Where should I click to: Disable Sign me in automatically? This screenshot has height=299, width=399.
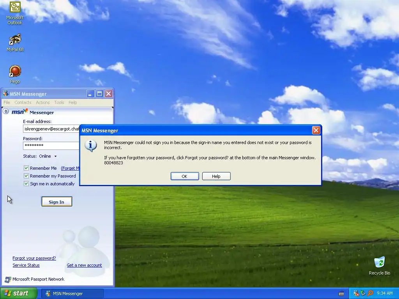pyautogui.click(x=26, y=184)
